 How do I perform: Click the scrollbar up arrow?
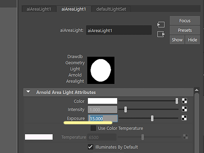[x=197, y=90]
